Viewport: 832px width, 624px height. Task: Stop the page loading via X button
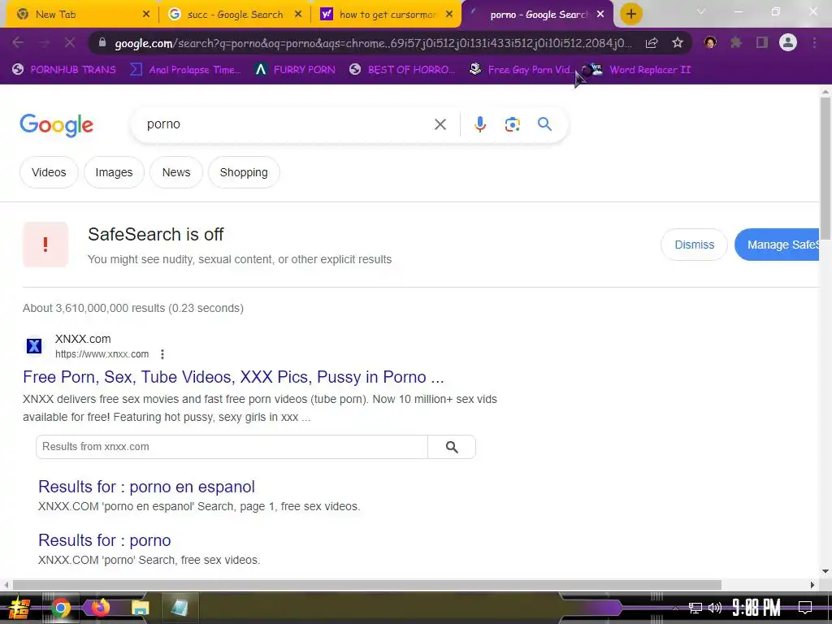70,42
